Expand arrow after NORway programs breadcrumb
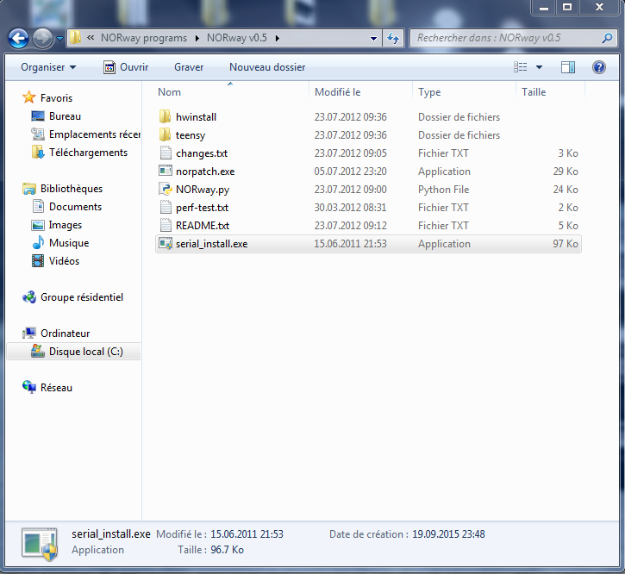Screen dimensions: 625x574 click(197, 38)
